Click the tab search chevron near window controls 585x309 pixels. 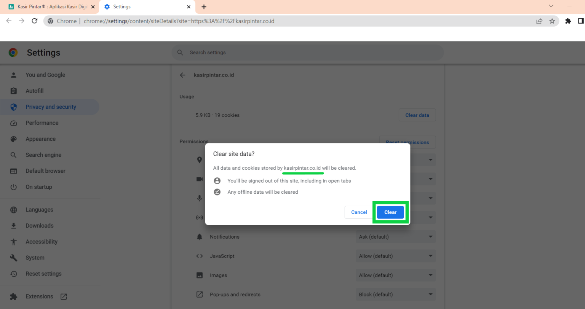pos(551,6)
